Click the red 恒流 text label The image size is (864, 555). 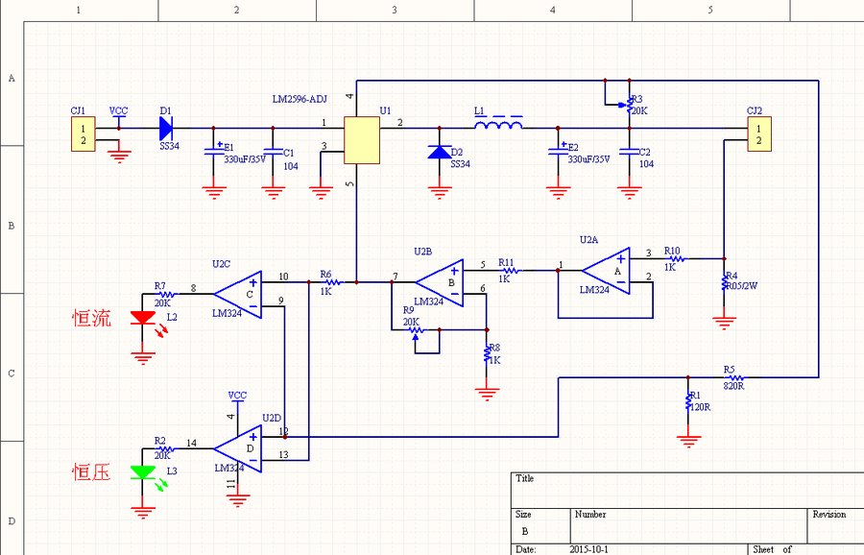91,318
